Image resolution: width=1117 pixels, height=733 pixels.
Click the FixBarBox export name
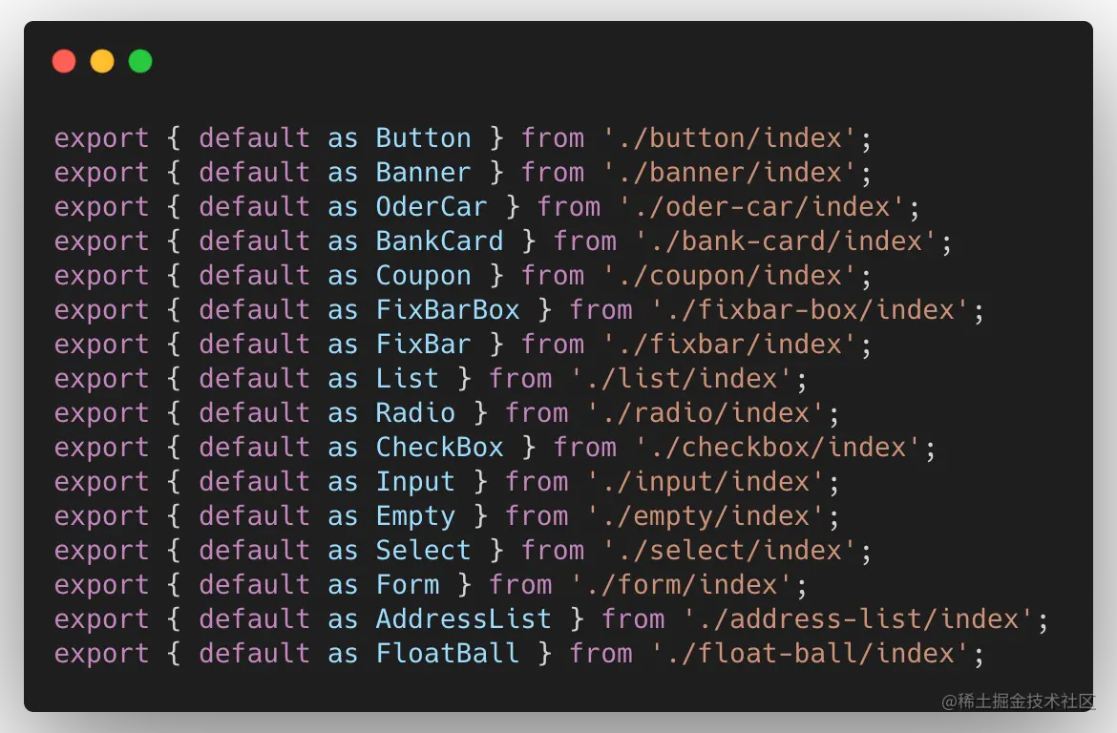[447, 310]
